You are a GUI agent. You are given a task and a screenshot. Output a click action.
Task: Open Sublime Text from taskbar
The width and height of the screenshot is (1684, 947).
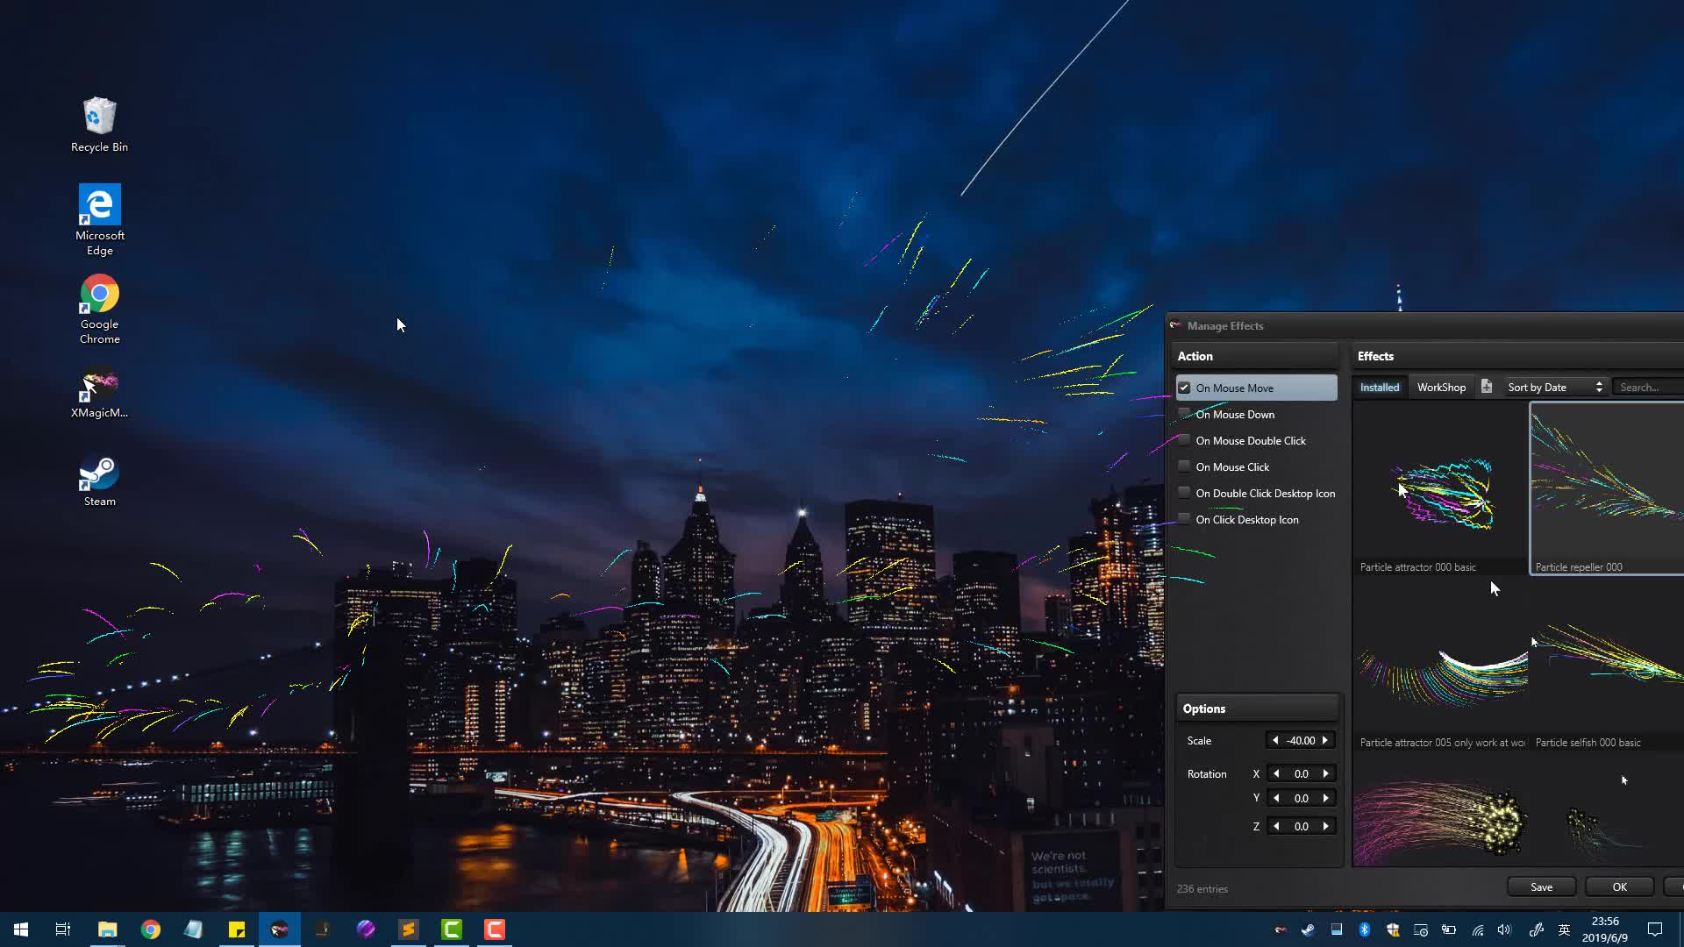click(x=409, y=929)
